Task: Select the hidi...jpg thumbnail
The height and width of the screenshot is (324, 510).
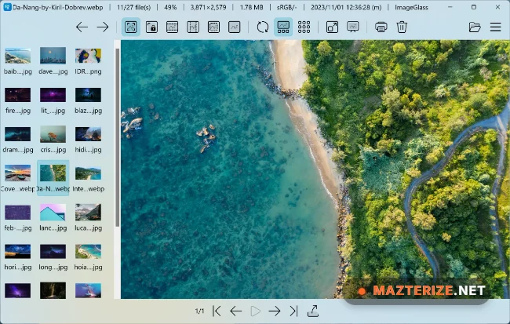Action: pos(88,139)
